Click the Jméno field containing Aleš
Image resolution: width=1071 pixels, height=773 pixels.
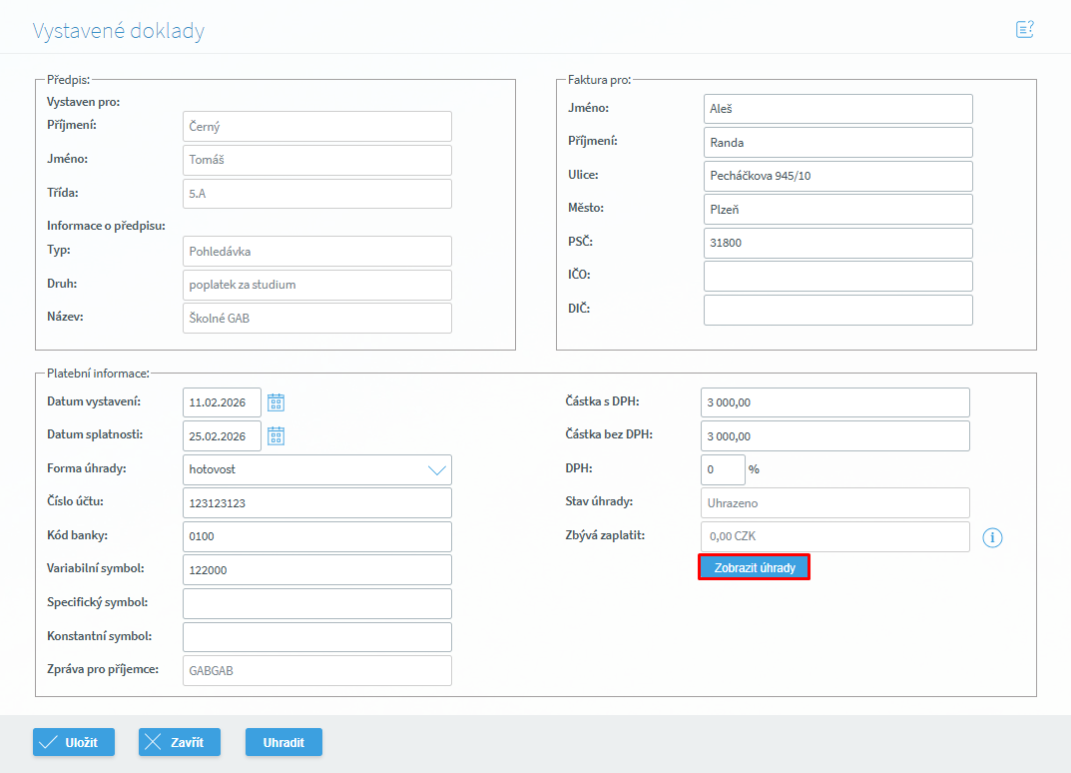click(x=837, y=109)
